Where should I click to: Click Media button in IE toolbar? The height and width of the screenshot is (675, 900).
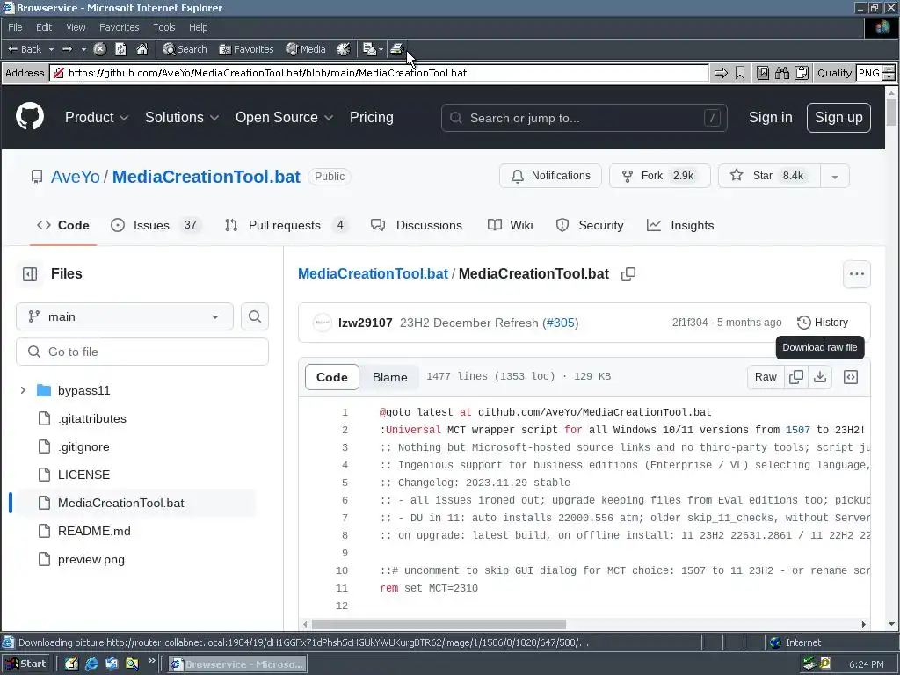click(x=306, y=49)
